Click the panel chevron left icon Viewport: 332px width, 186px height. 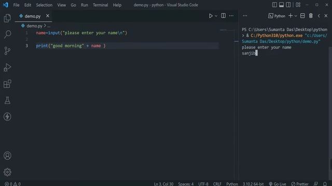pyautogui.click(x=319, y=16)
